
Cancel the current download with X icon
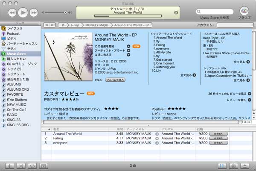tap(176, 12)
